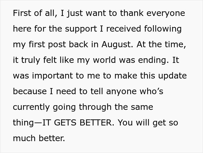Click the word "world" in the text
The image size is (203, 153).
104,61
